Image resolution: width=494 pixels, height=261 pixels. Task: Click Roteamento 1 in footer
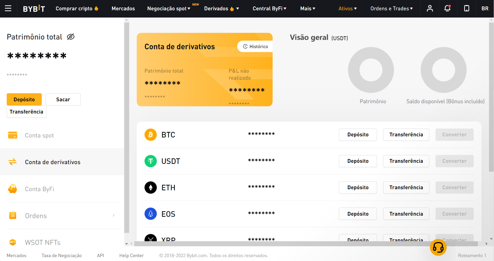[472, 255]
